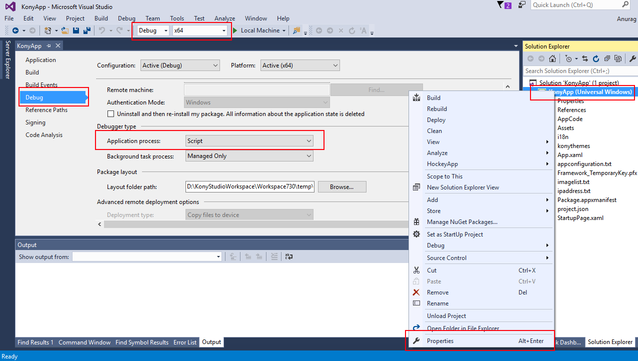
Task: Open the x64 solution platform dropdown
Action: [200, 30]
